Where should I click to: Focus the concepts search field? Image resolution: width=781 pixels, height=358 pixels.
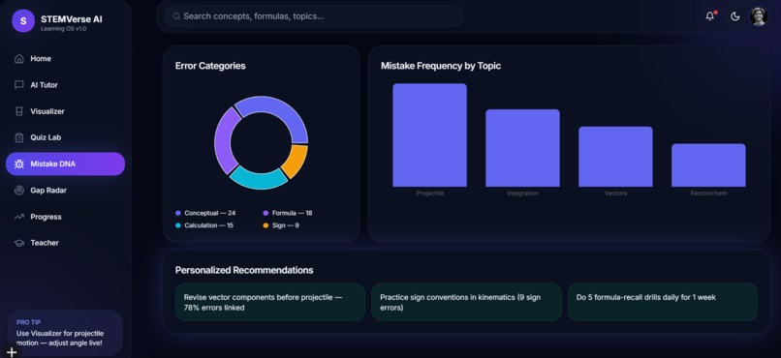click(314, 16)
